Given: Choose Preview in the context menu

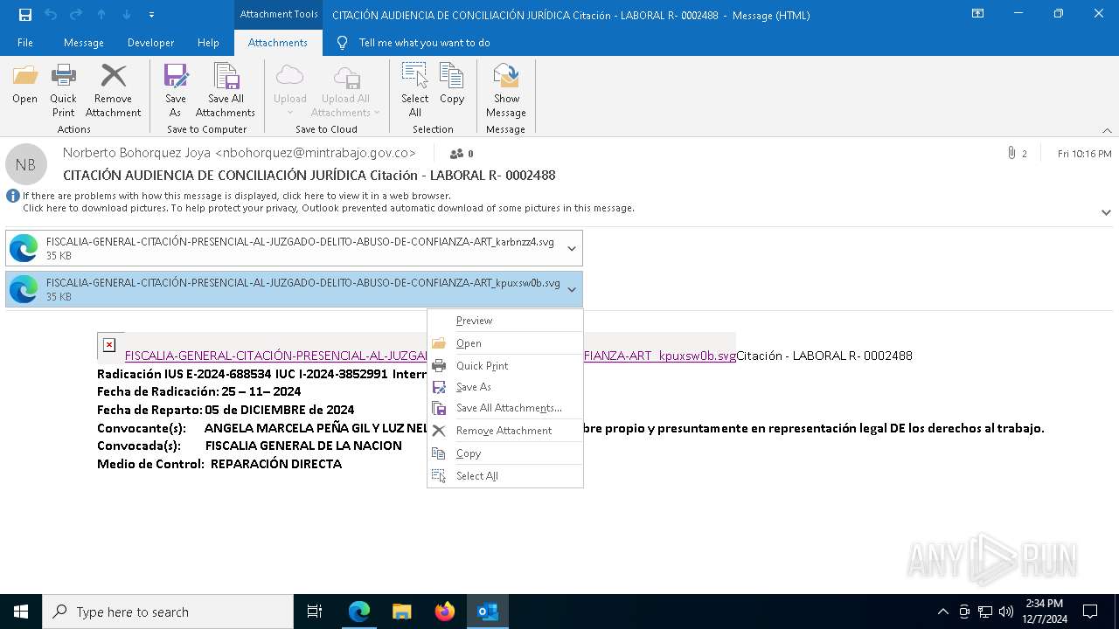Looking at the screenshot, I should 505,321.
